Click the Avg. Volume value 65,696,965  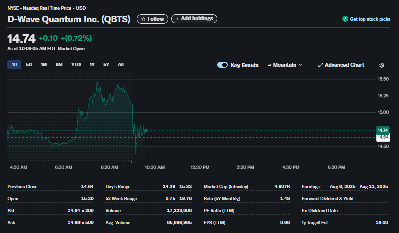coord(179,223)
